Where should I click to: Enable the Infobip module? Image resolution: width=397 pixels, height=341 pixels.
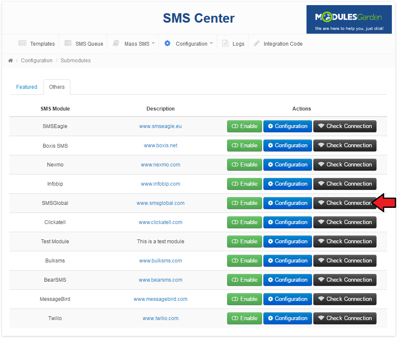coord(244,184)
